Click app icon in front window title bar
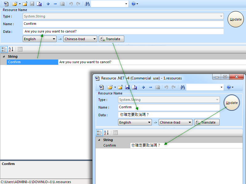 coord(97,78)
